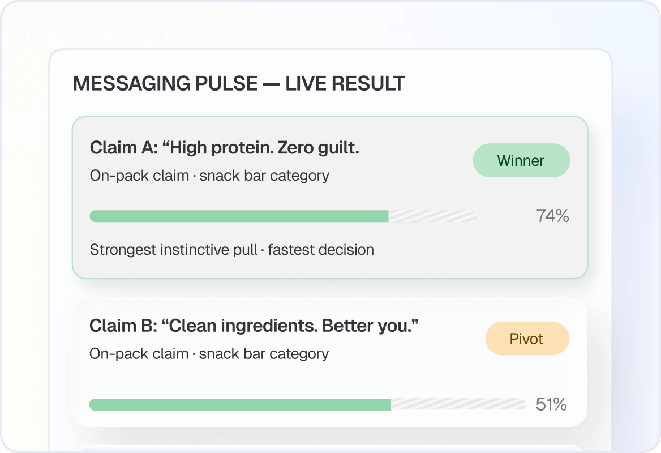
Task: Click the green filled part of Claim B progress bar
Action: [241, 405]
